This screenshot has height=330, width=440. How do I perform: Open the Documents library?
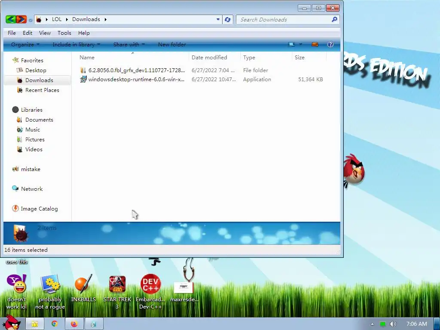point(39,120)
